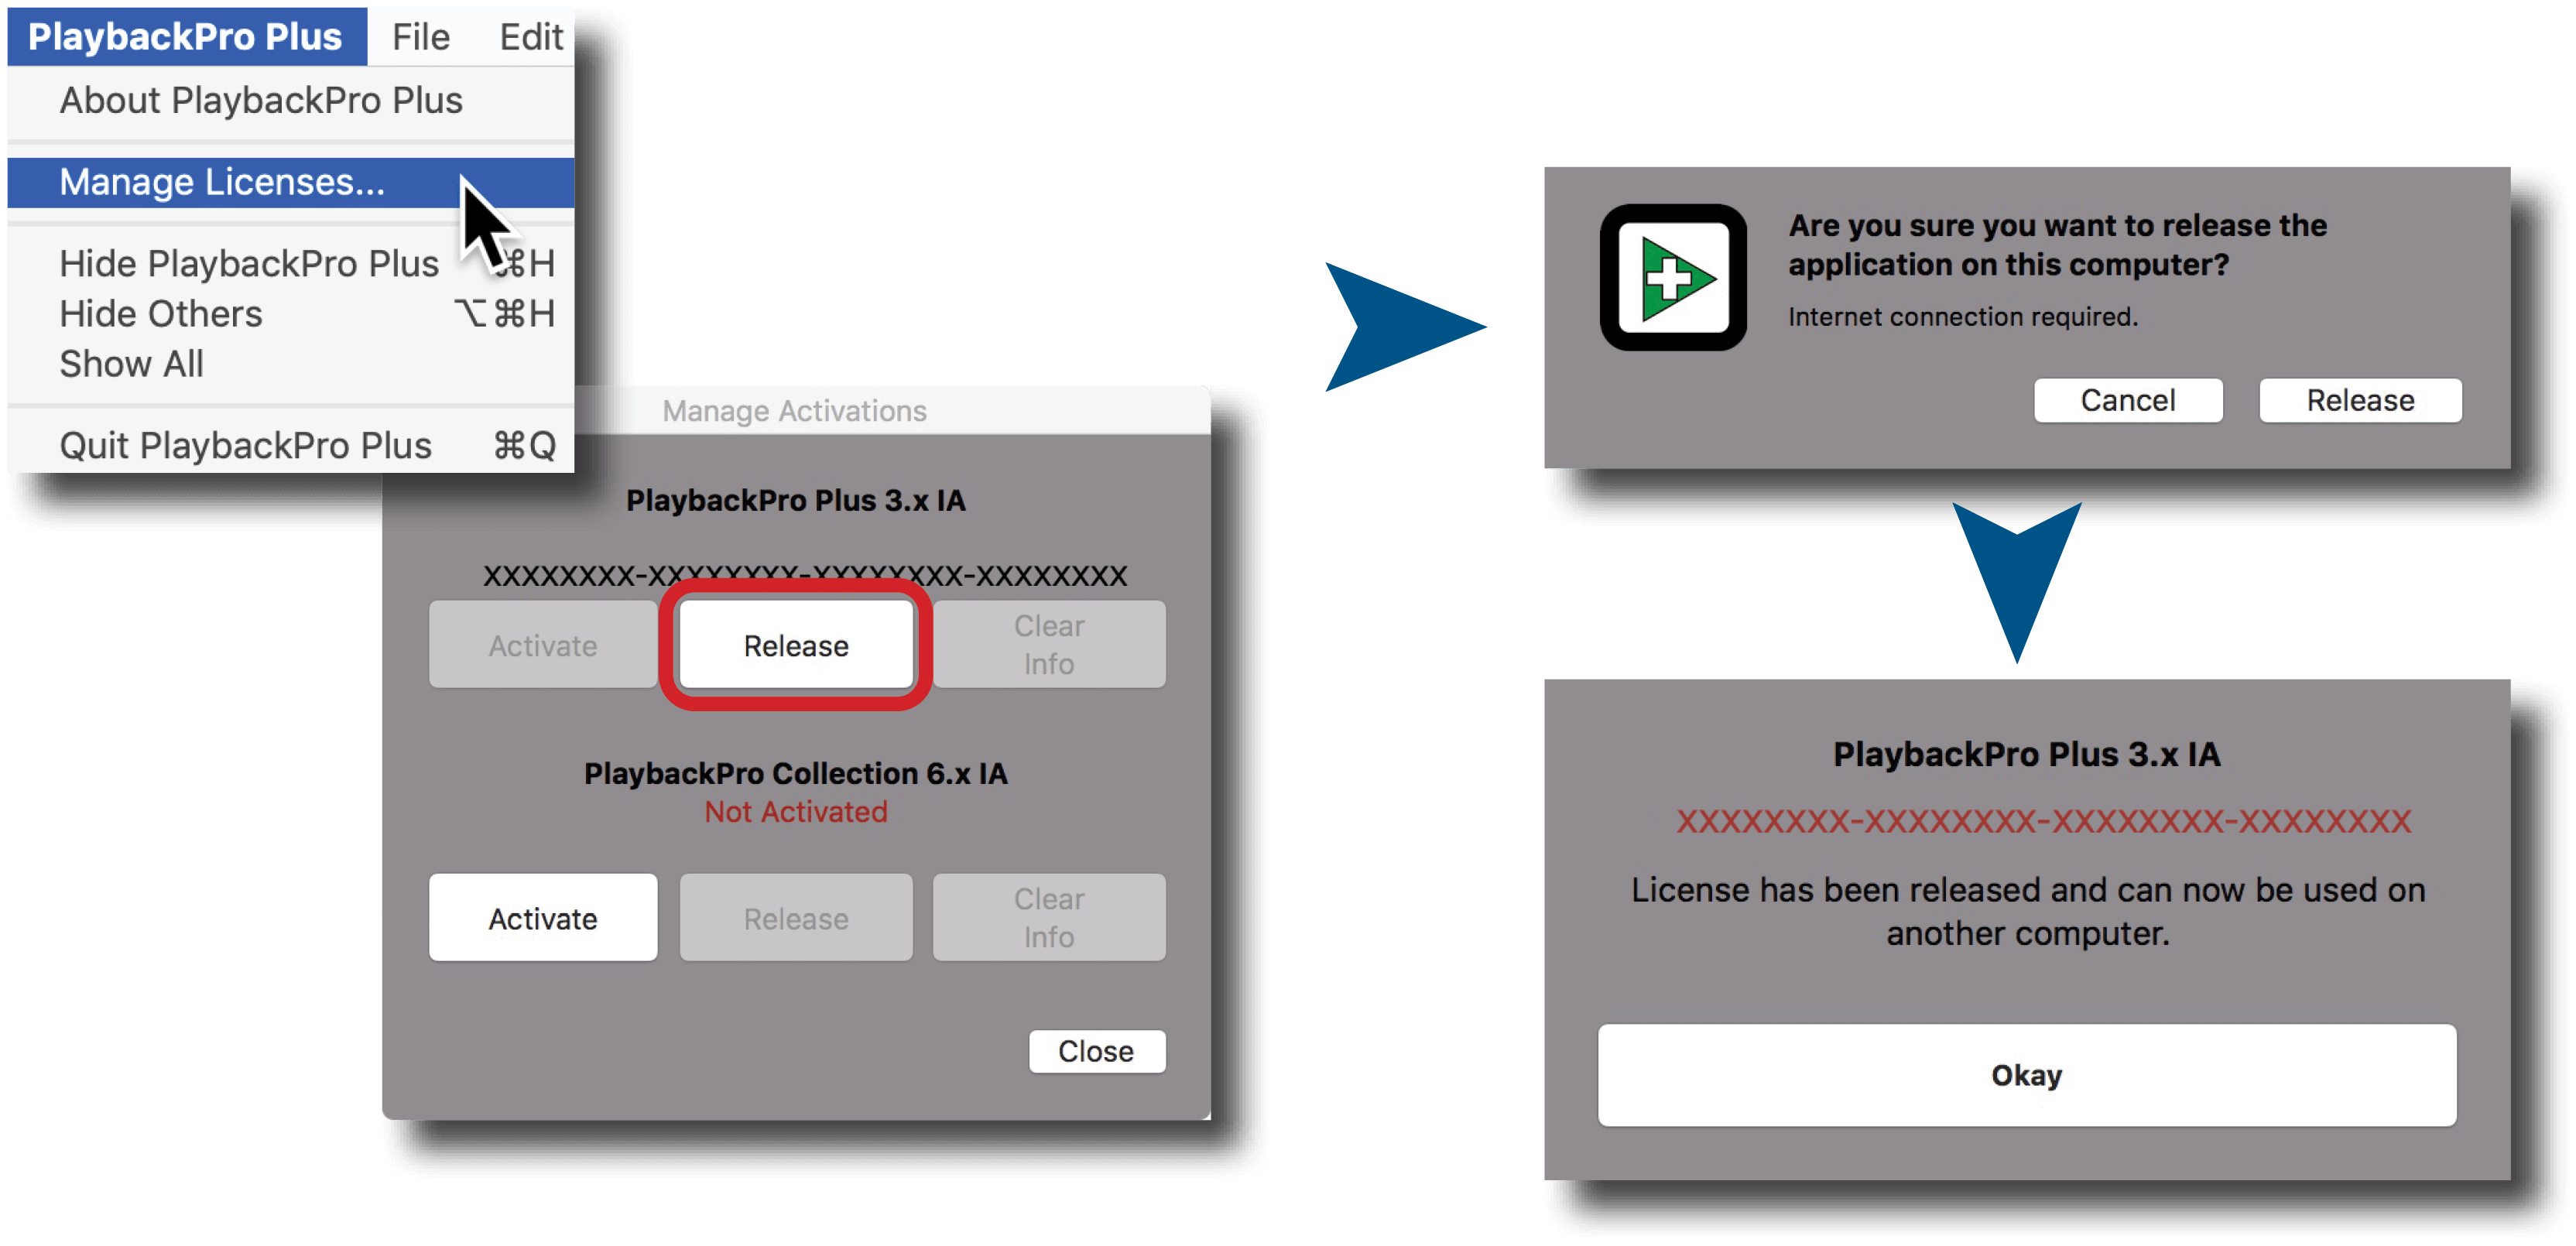Viewport: 2576px width, 1246px height.
Task: Select Hide PlaybackPro Plus menu item
Action: click(x=290, y=263)
